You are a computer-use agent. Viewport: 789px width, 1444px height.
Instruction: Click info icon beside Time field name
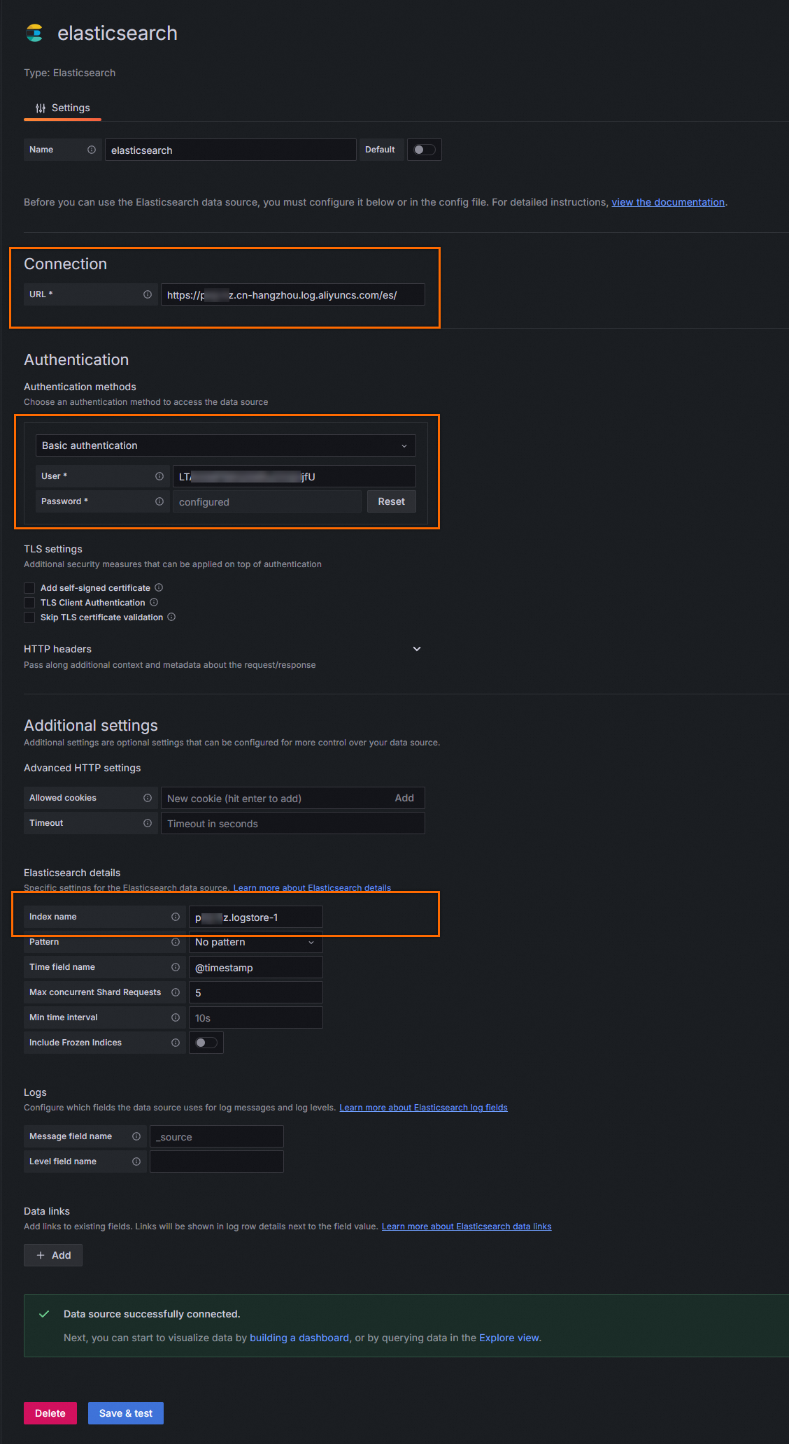[x=176, y=967]
